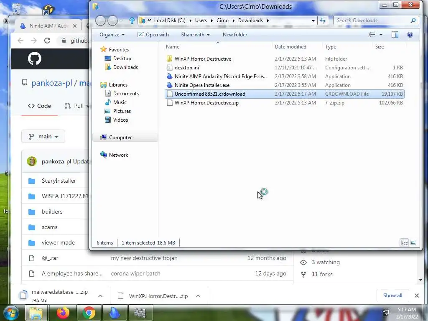Select Downloads under Favorites

(x=125, y=67)
